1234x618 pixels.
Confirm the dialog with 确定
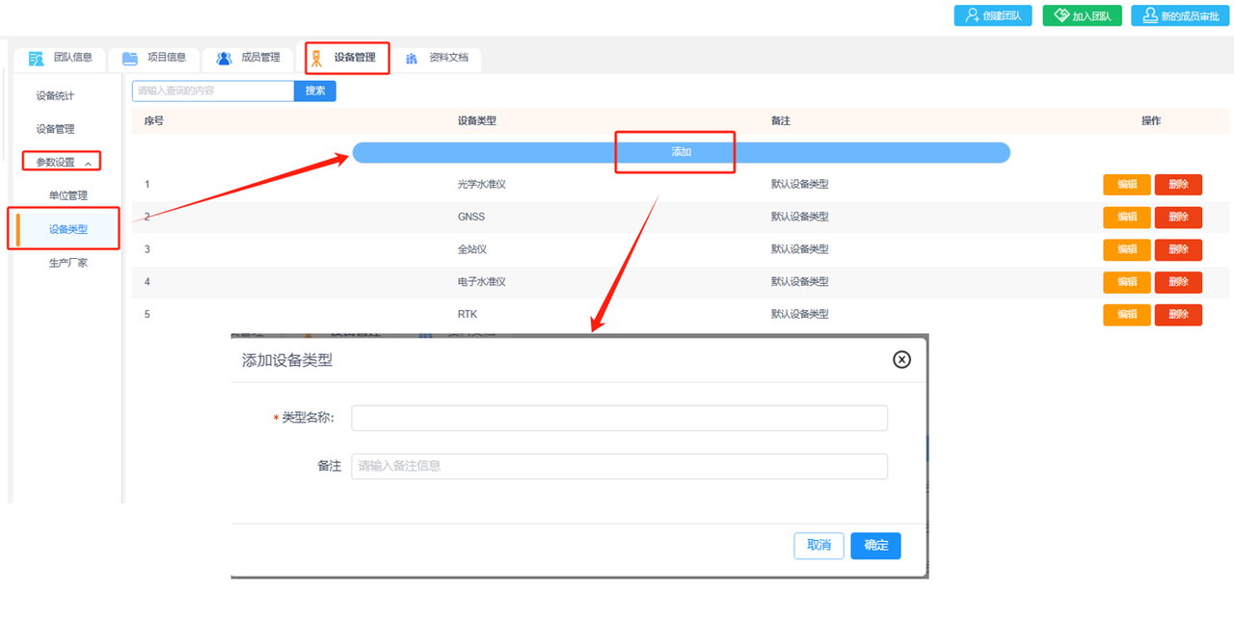pos(875,546)
